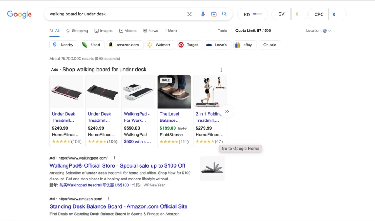Open the More search categories menu
The image size is (375, 221).
tap(171, 31)
